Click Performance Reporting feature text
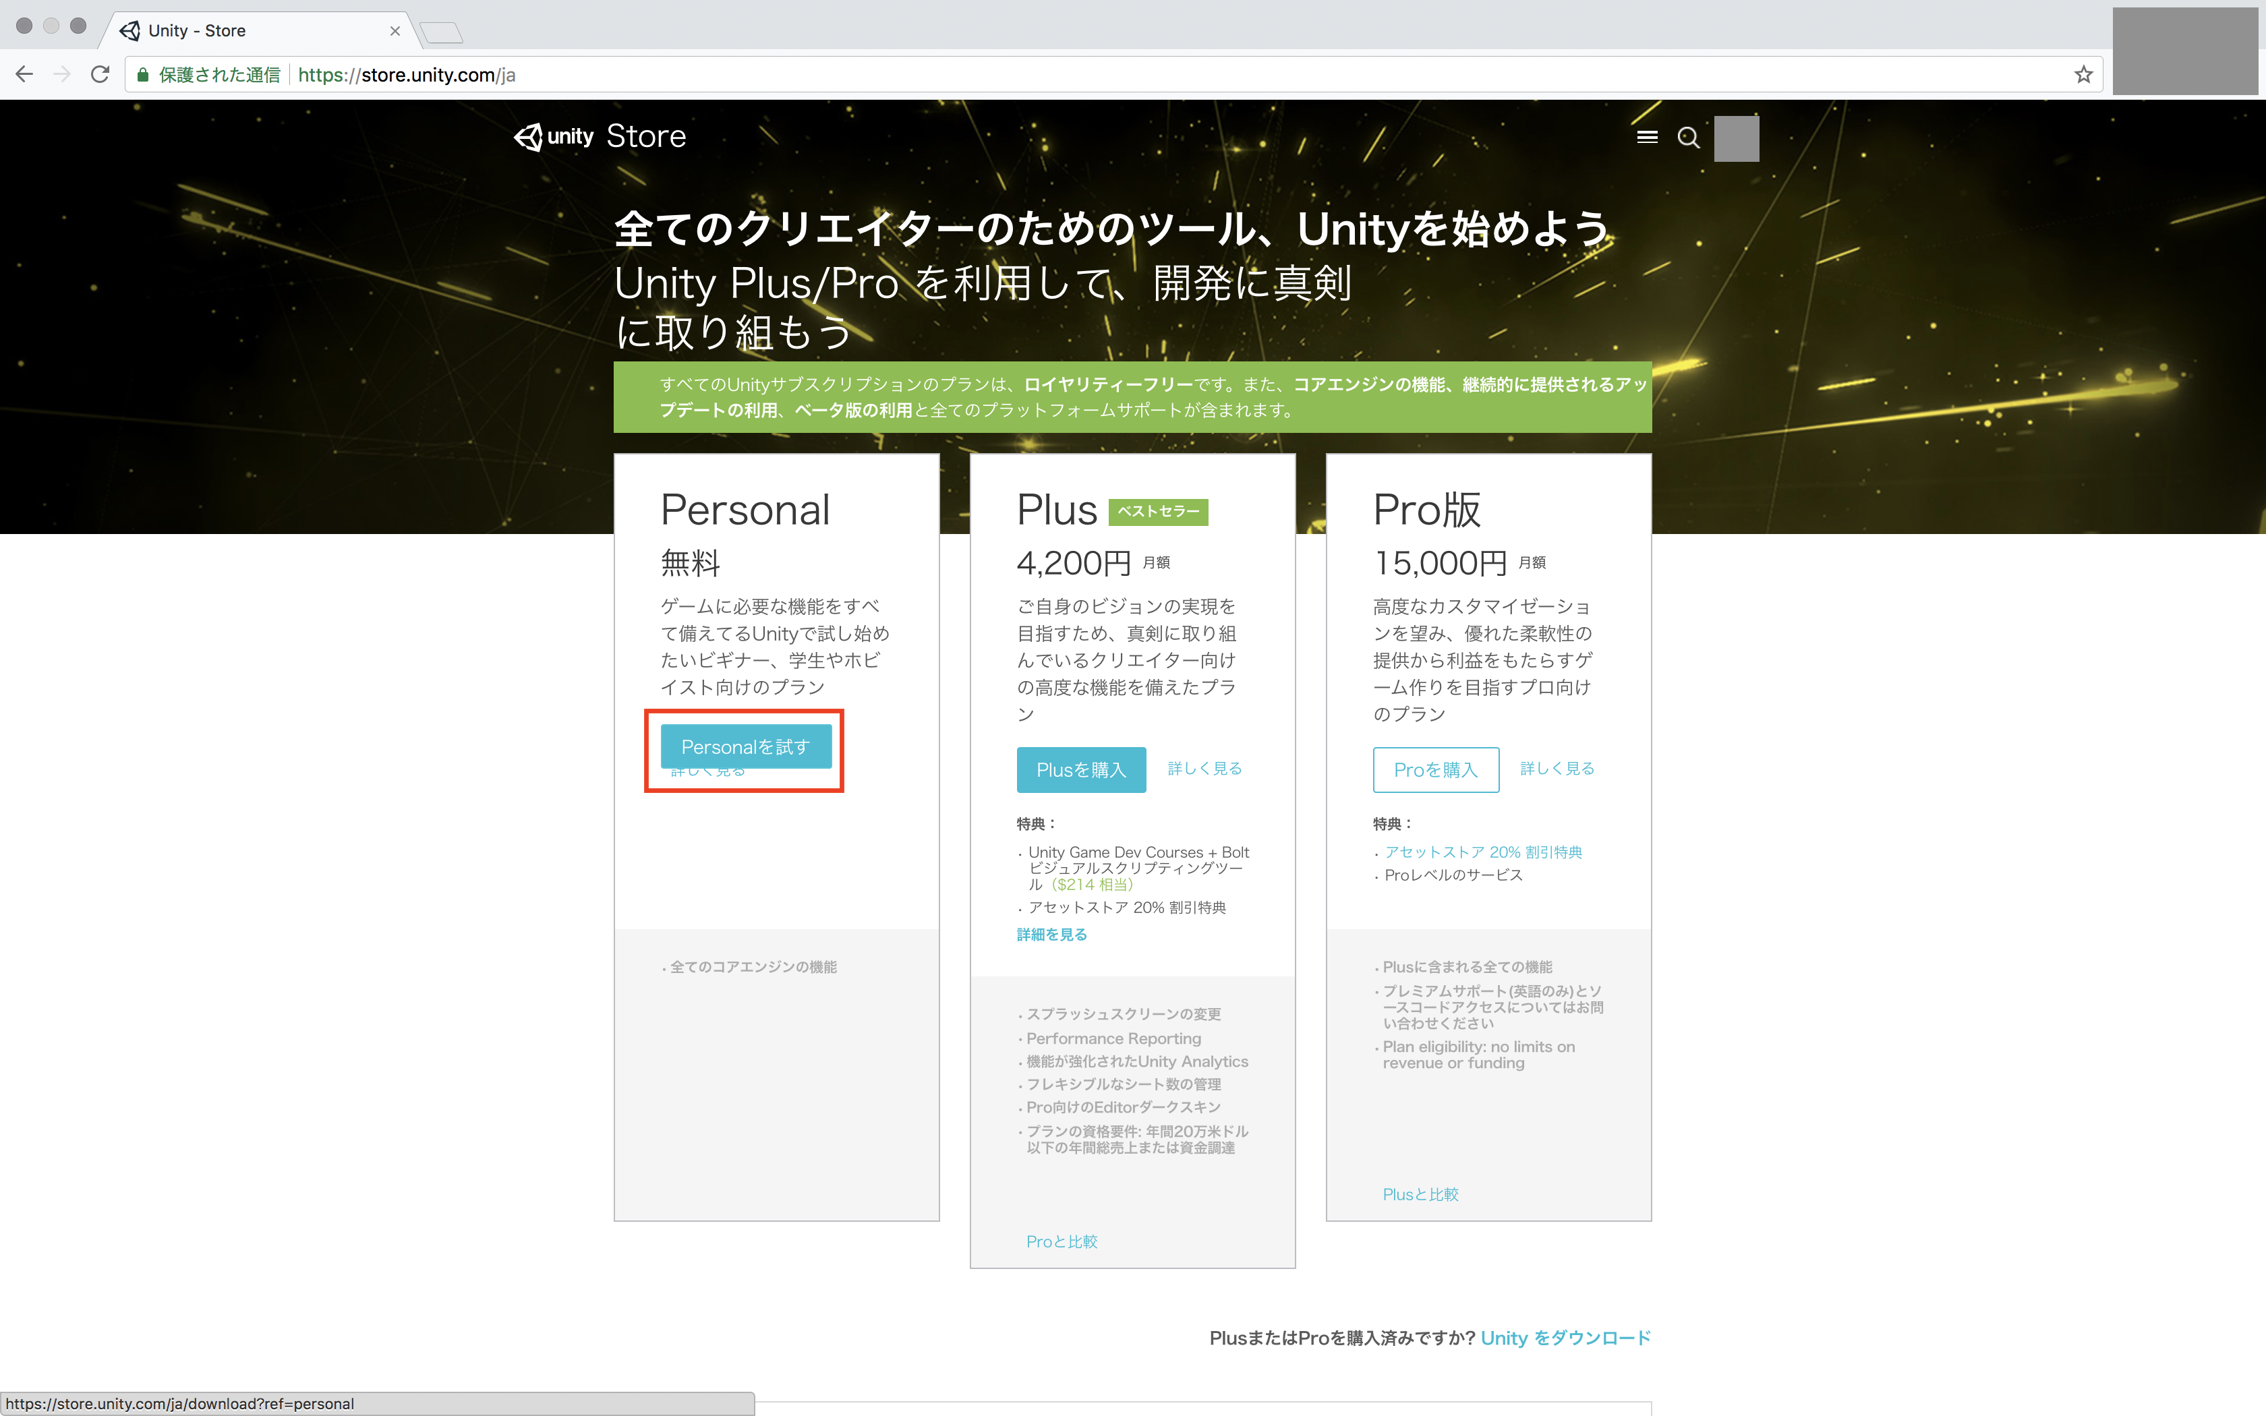2266x1416 pixels. (1113, 1038)
